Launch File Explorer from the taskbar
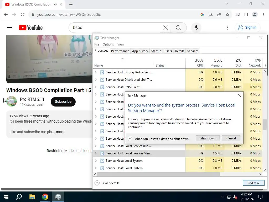 coord(32,197)
